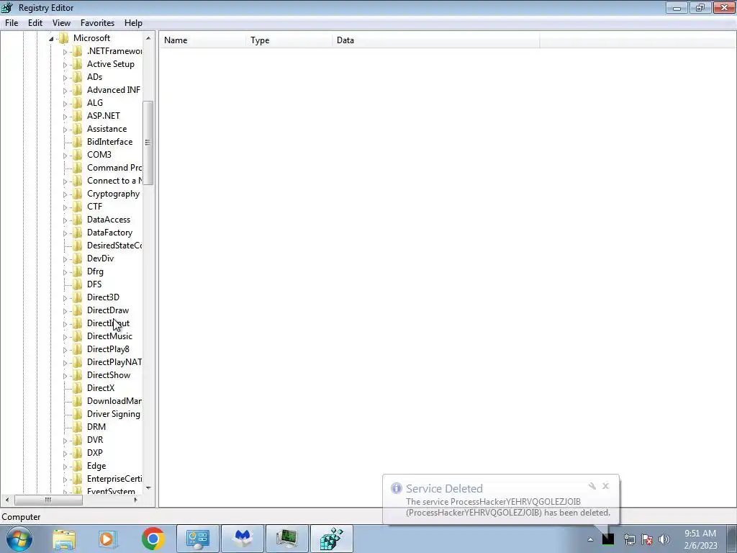Sort by the Type column header
The image size is (737, 553).
pos(289,40)
